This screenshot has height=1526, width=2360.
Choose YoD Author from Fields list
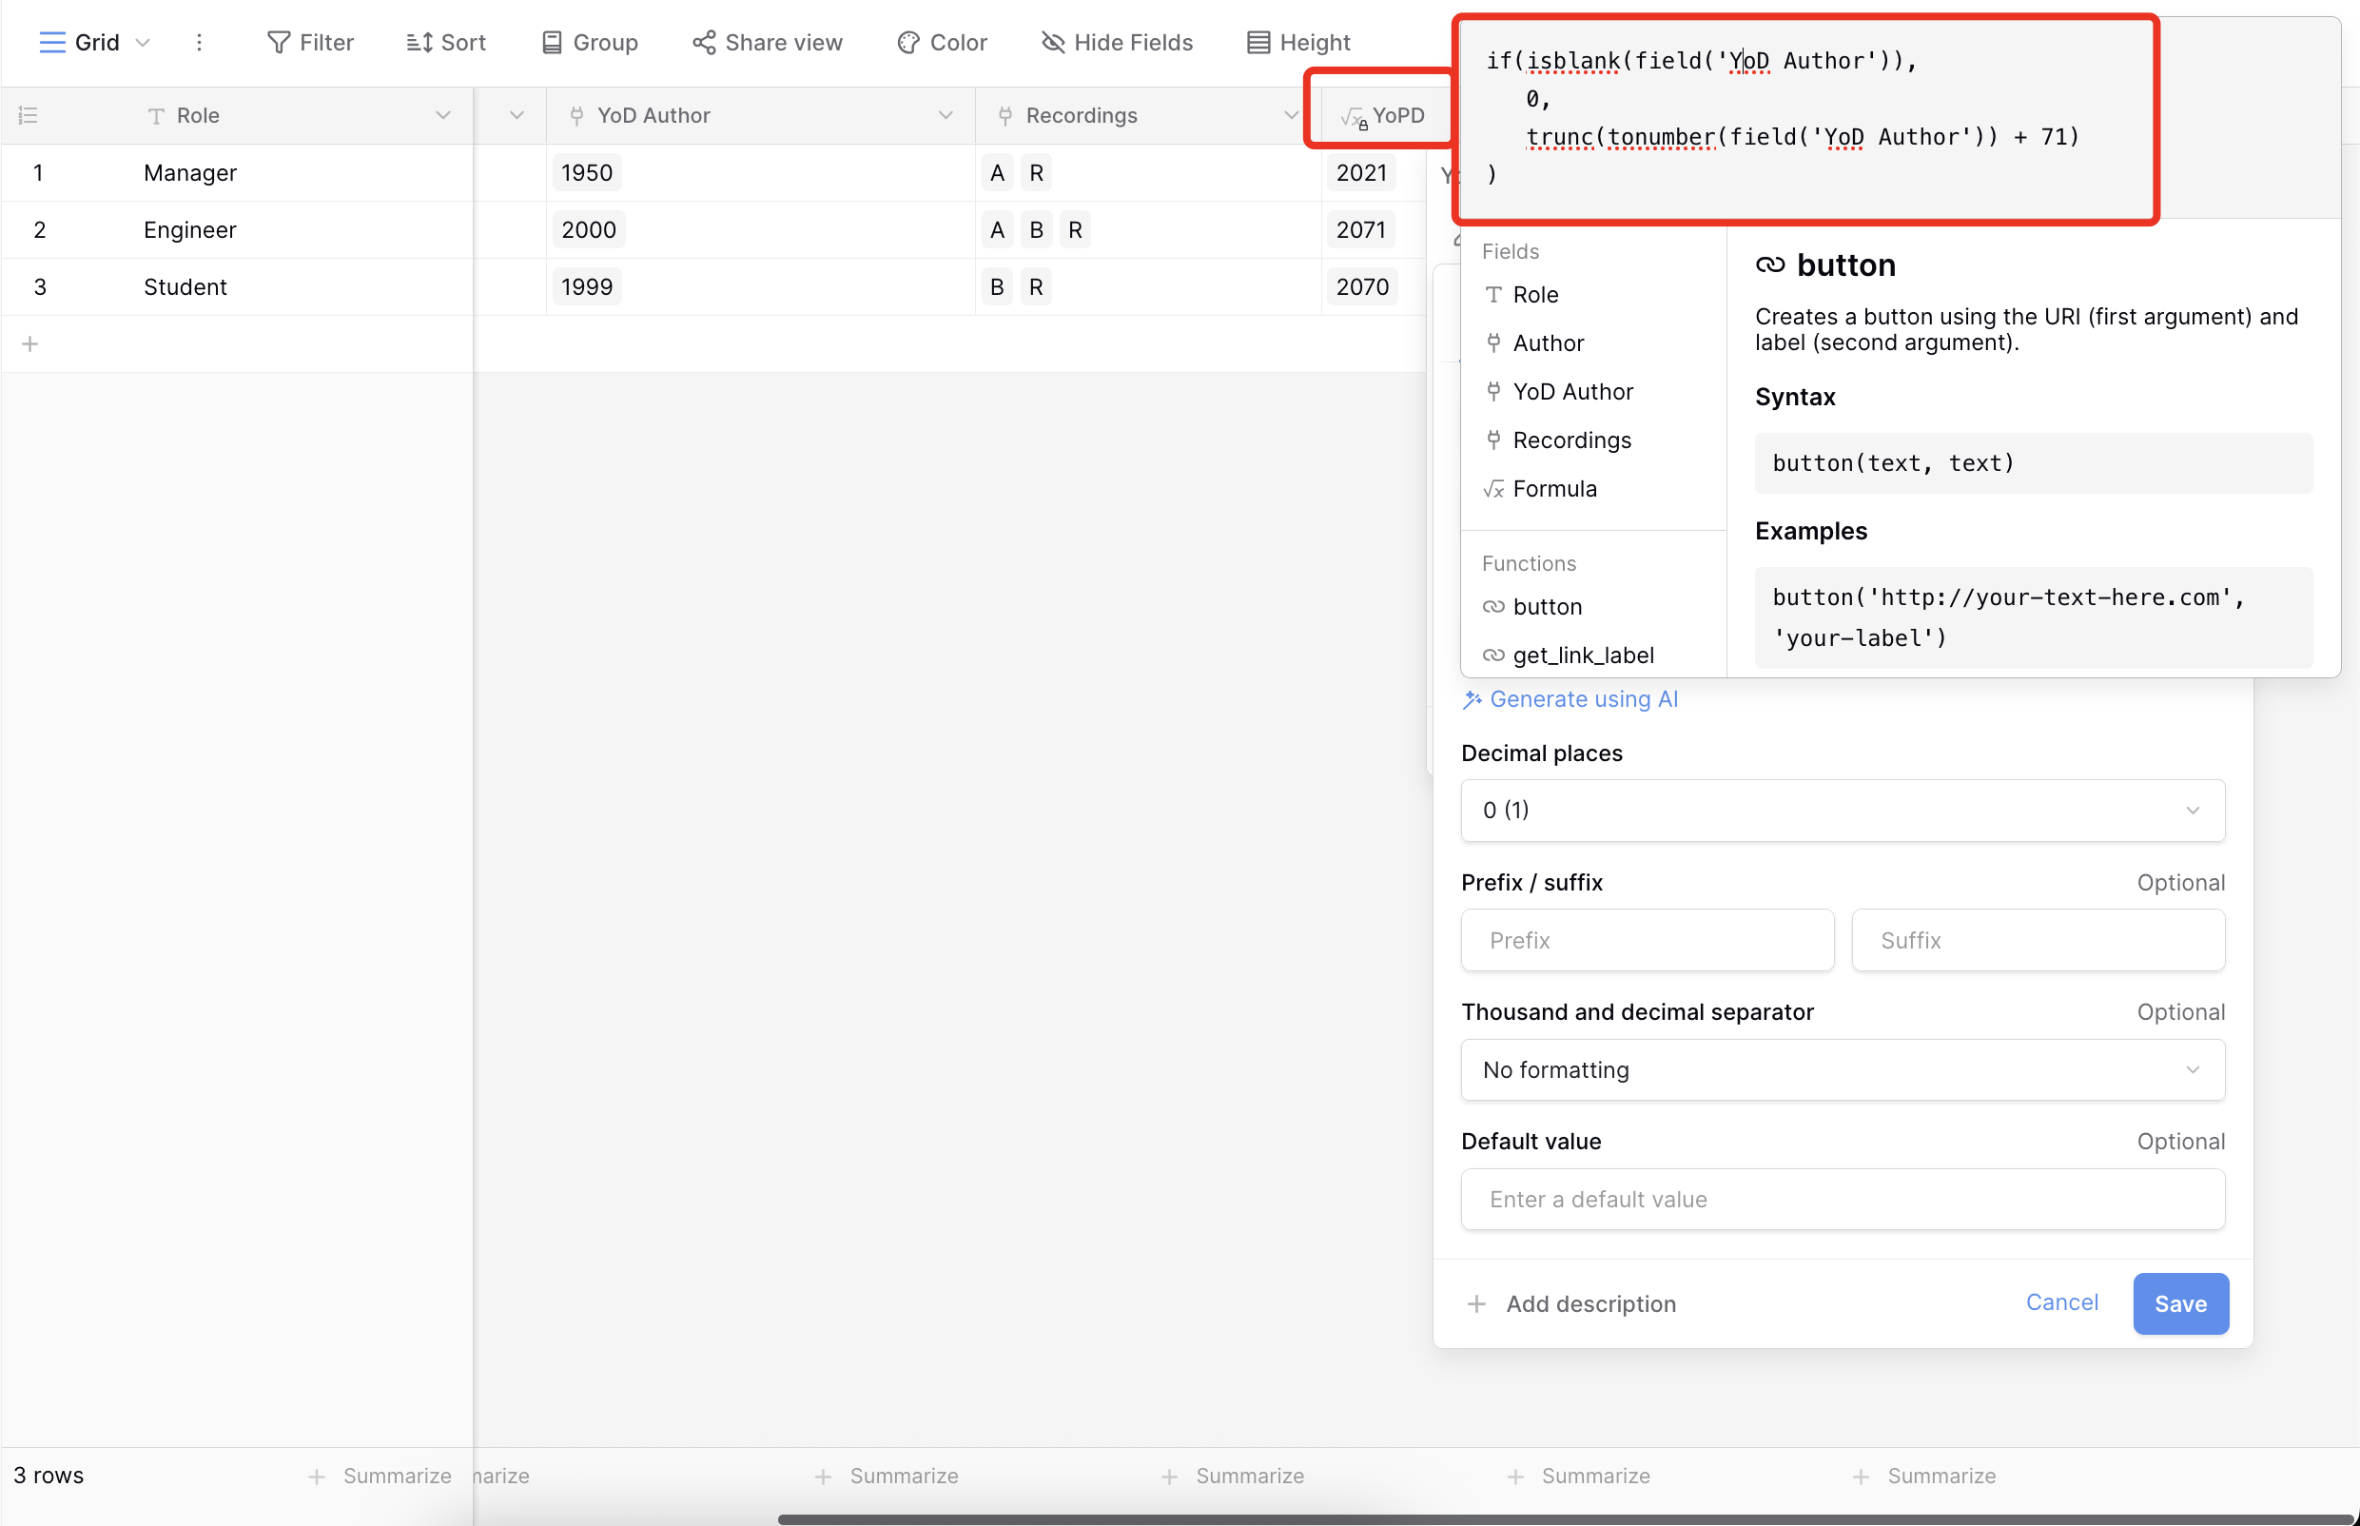1572,391
